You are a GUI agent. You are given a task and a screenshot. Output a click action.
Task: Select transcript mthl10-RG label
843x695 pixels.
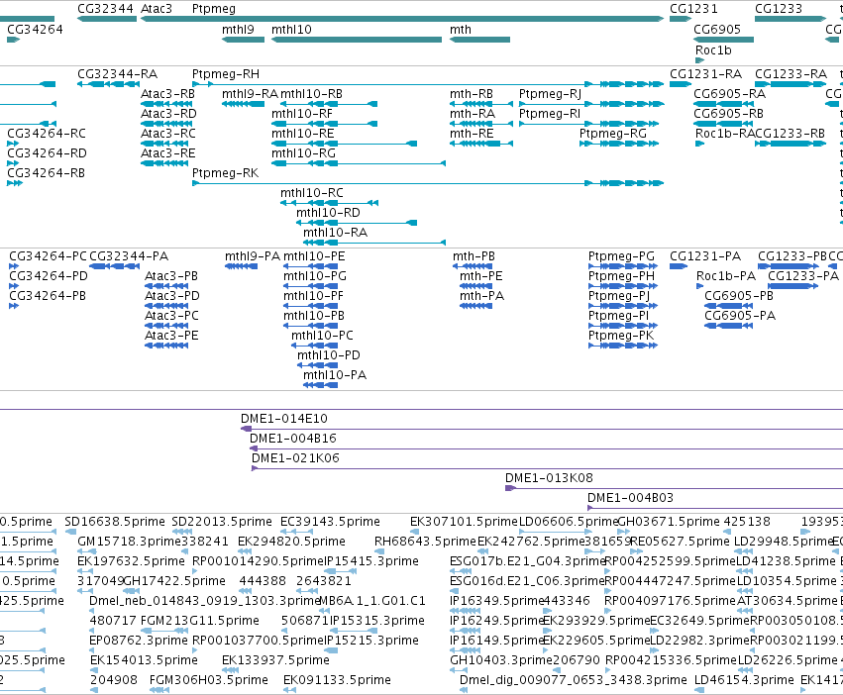click(x=303, y=153)
